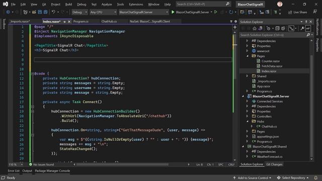The height and width of the screenshot is (181, 322).
Task: Navigate Backward with the round arrow icon
Action: point(8,12)
